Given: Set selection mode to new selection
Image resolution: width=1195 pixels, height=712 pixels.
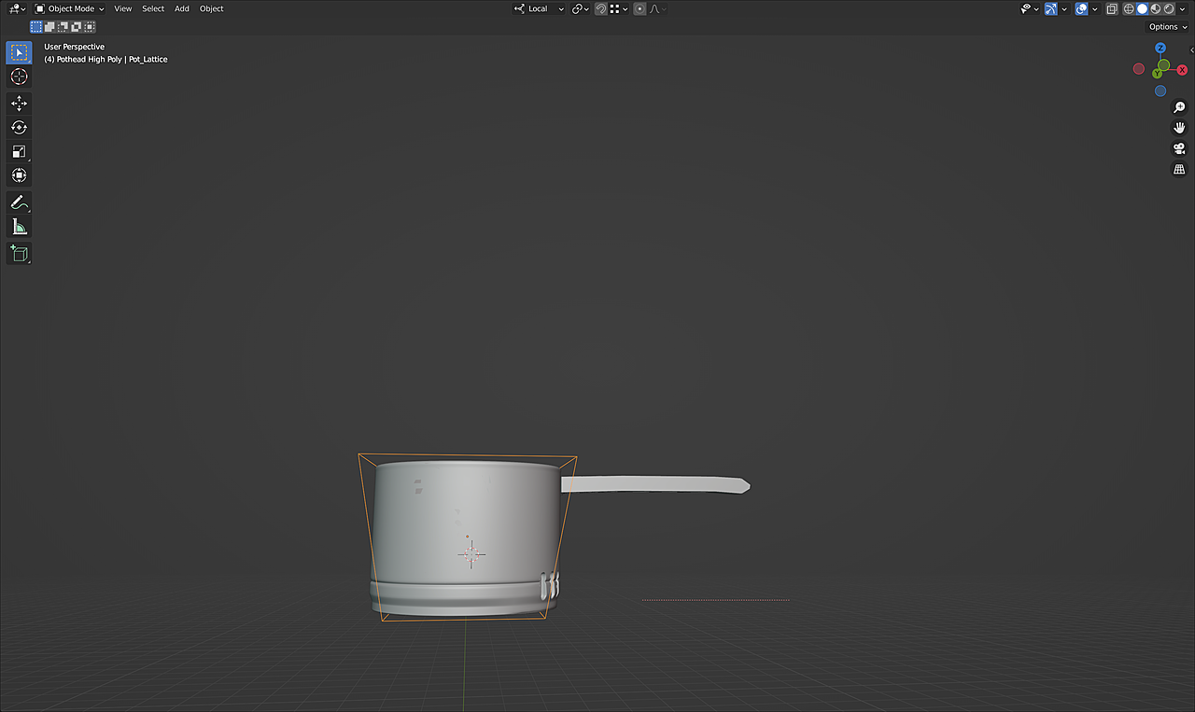Looking at the screenshot, I should coord(36,26).
